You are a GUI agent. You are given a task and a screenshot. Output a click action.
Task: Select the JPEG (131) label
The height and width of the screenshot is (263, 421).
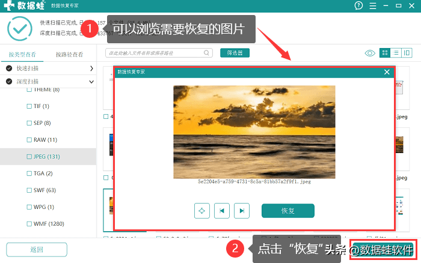point(47,157)
